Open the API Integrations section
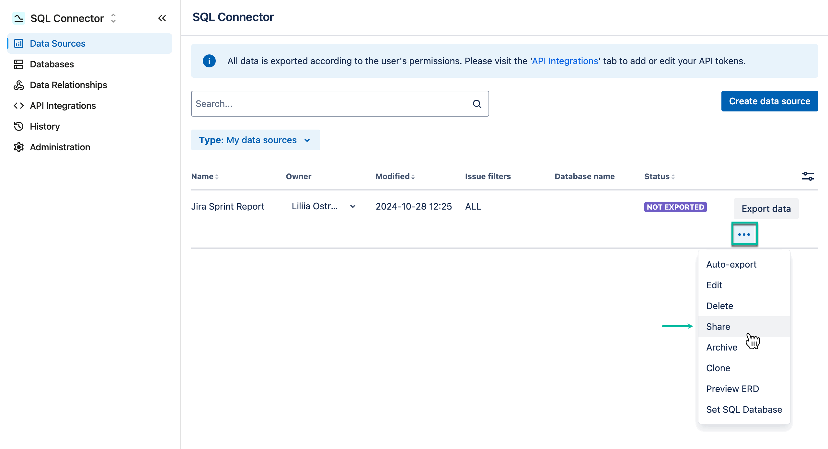This screenshot has width=828, height=449. coord(63,106)
